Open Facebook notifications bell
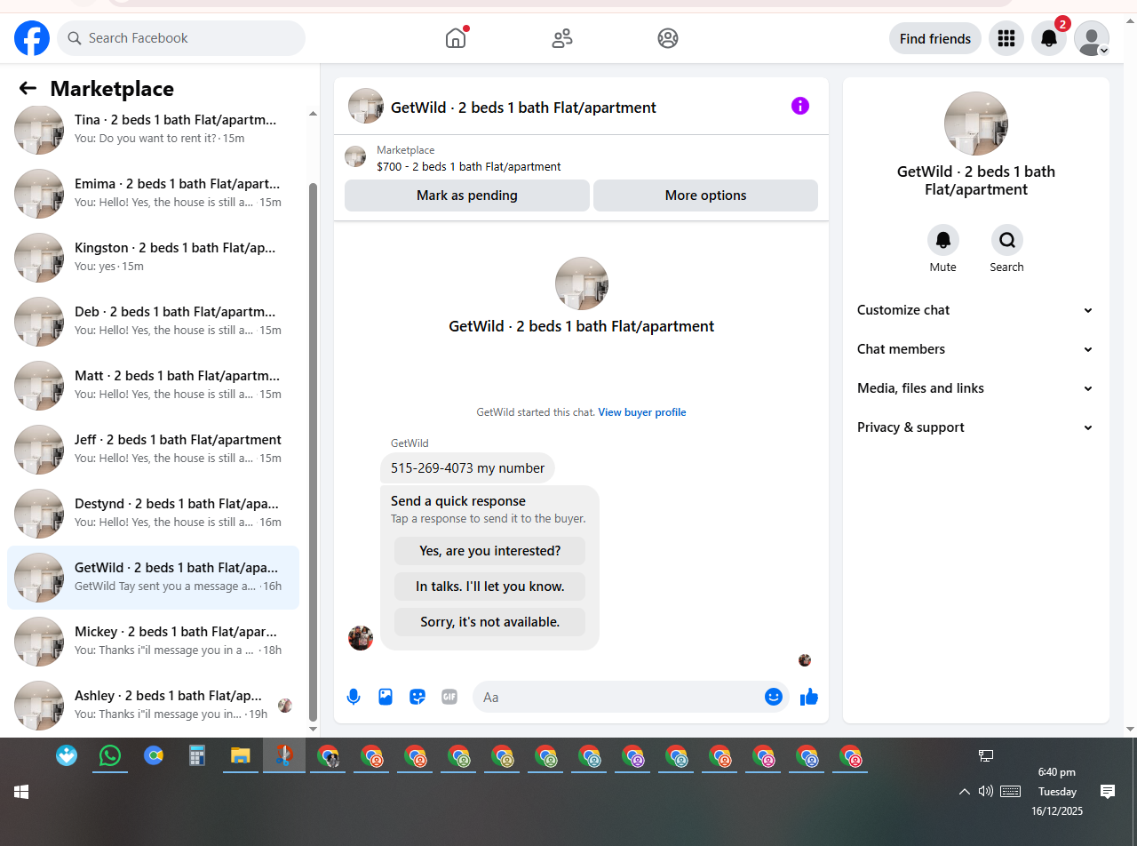 [1049, 38]
